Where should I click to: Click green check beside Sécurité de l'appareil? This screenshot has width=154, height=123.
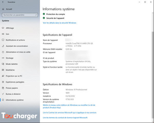coord(44,18)
